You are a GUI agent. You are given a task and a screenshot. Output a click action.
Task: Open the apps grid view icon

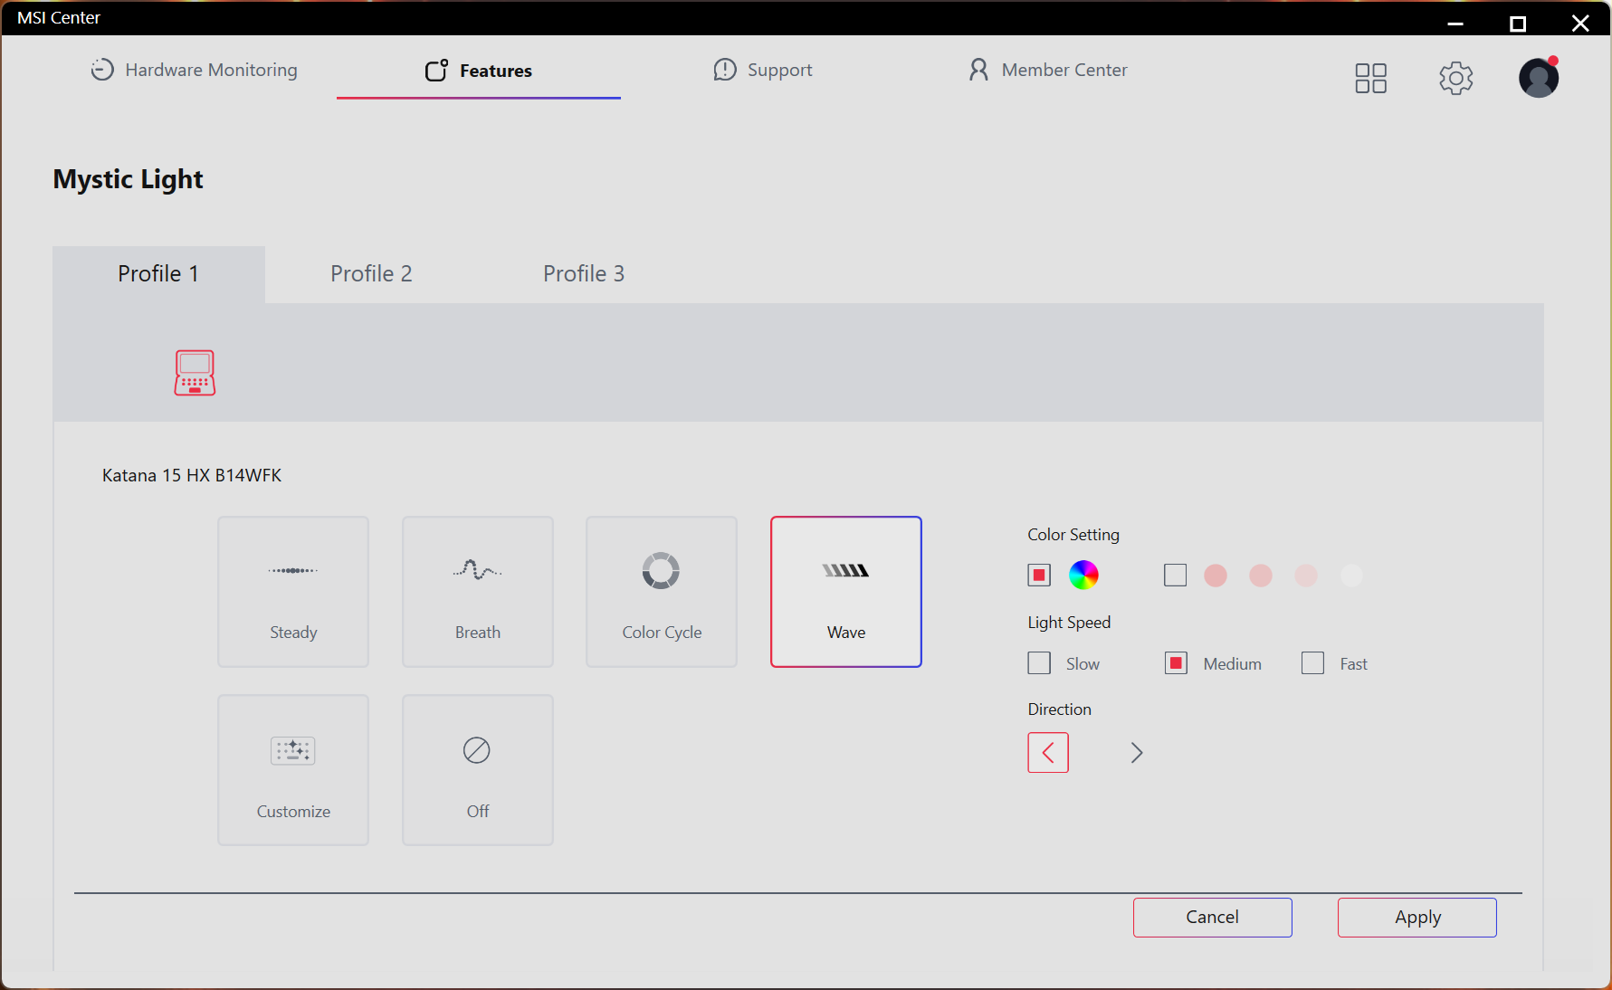[1370, 78]
